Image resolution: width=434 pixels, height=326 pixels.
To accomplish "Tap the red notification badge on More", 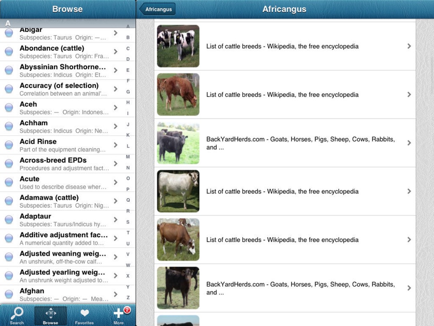I will point(127,309).
